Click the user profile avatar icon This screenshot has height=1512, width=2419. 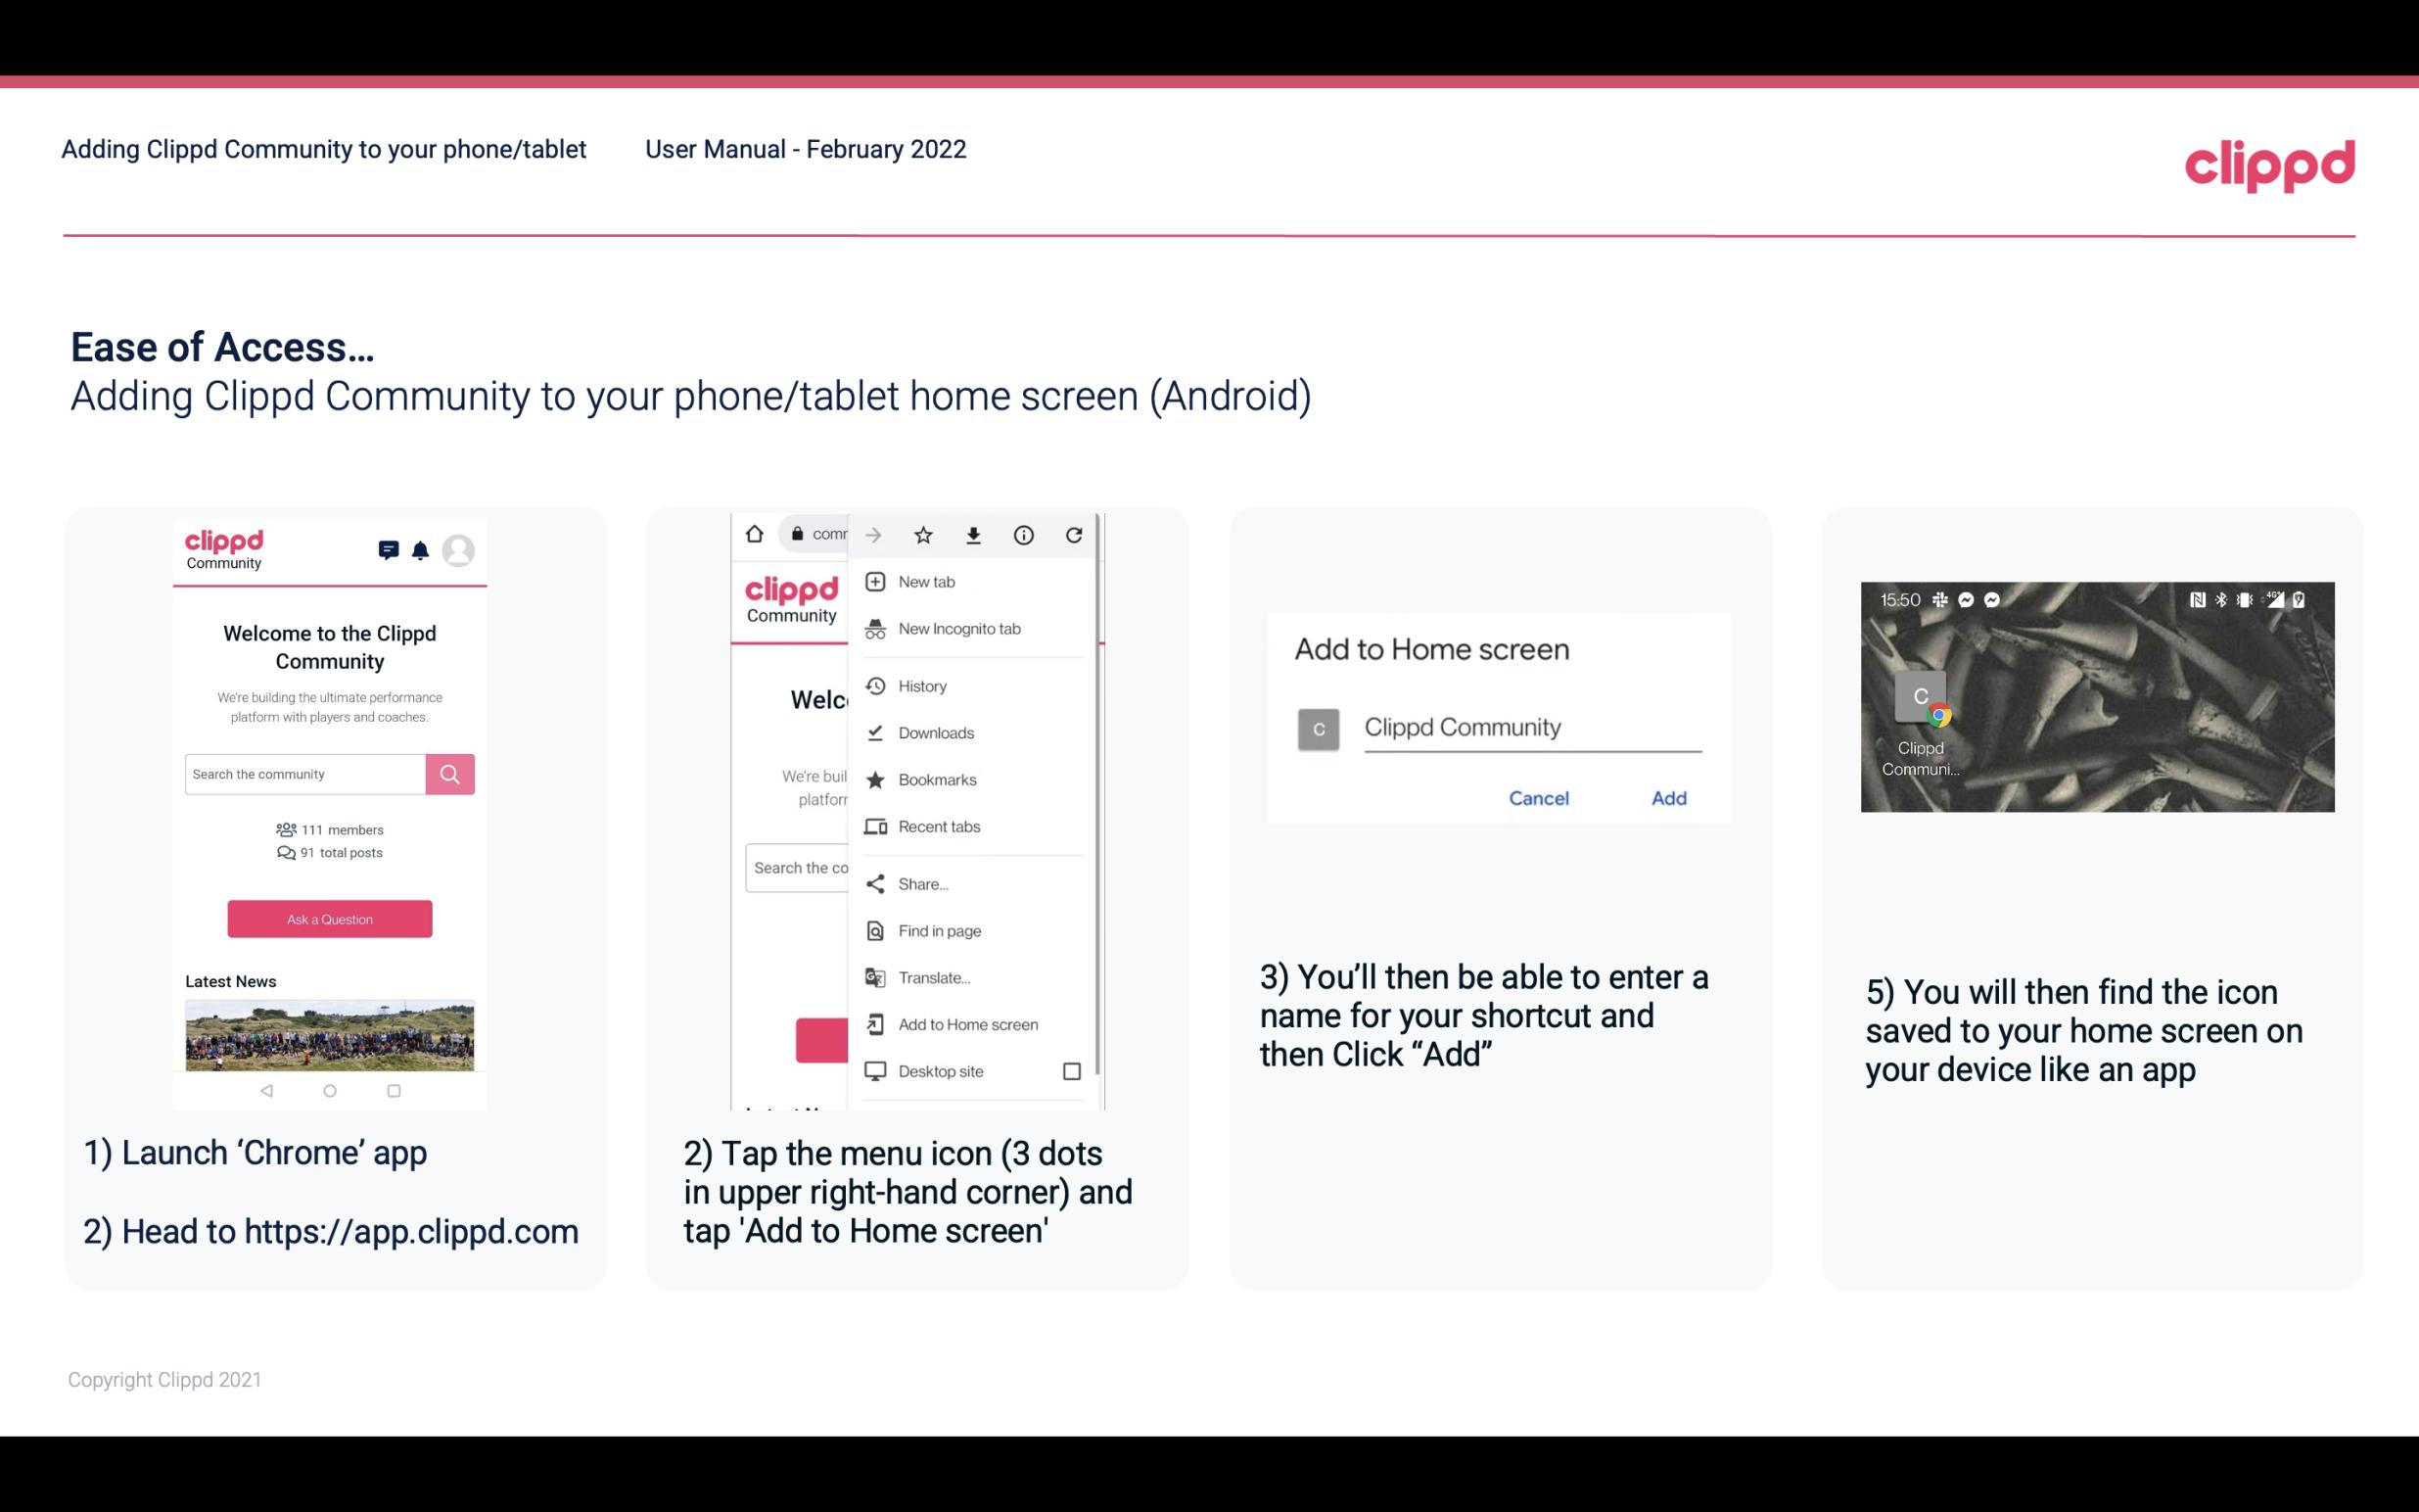click(x=460, y=548)
